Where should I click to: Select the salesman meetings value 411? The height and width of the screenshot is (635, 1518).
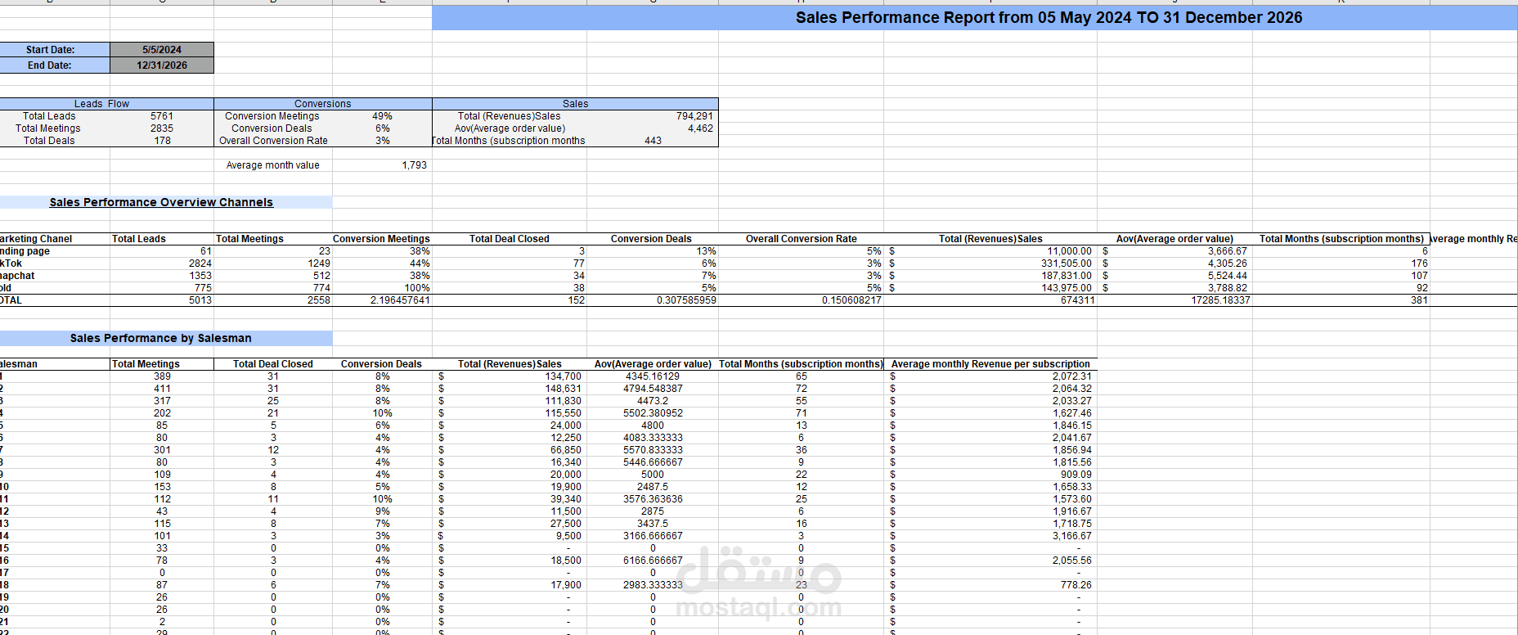tap(162, 389)
